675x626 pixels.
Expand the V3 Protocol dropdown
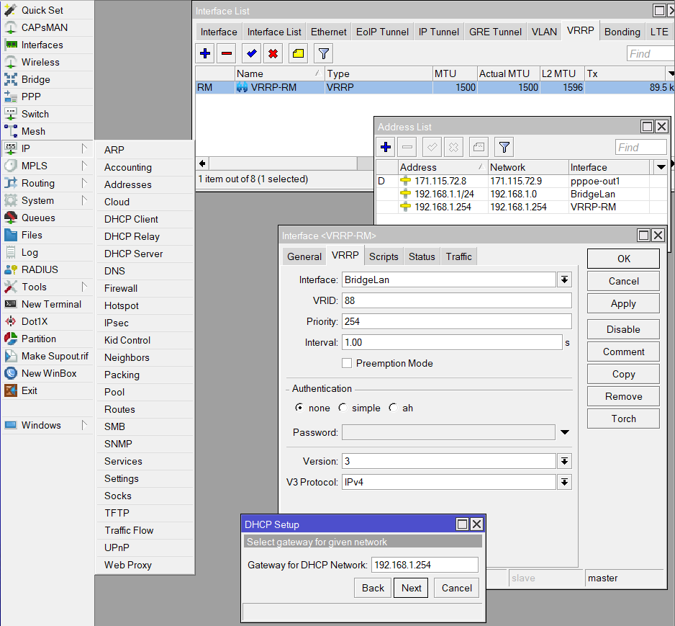click(x=564, y=482)
